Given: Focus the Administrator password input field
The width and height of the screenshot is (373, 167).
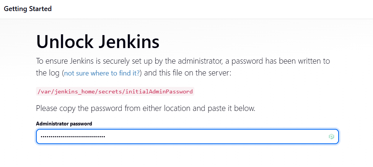Looking at the screenshot, I should point(187,136).
